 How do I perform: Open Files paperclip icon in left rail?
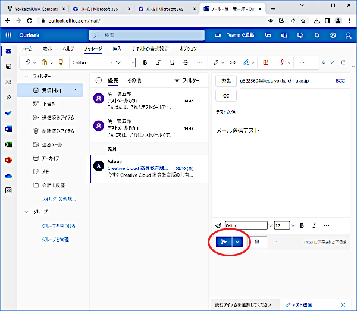pos(8,98)
